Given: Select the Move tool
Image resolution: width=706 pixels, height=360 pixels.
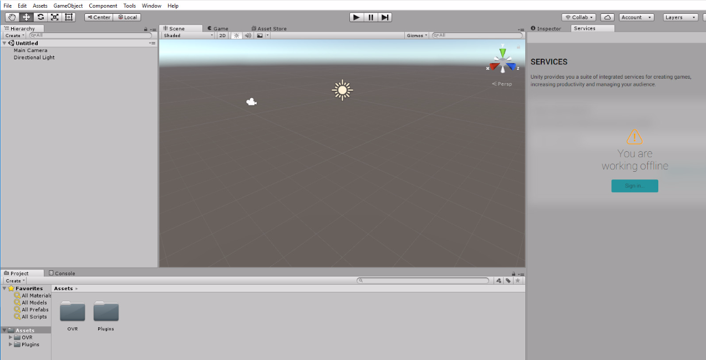Looking at the screenshot, I should (26, 17).
